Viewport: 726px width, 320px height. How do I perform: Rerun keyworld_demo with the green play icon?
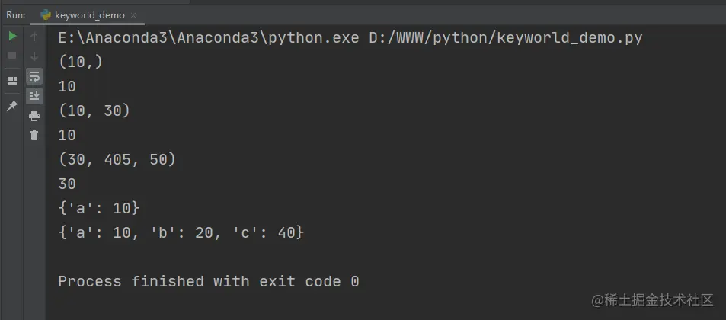pos(12,36)
